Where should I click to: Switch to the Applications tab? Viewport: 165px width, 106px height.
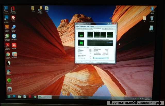pyautogui.click(x=79, y=29)
